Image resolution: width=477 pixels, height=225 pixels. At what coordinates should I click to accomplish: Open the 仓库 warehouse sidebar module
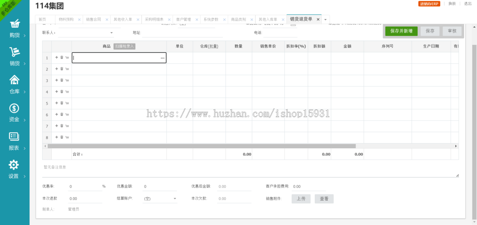pos(15,85)
